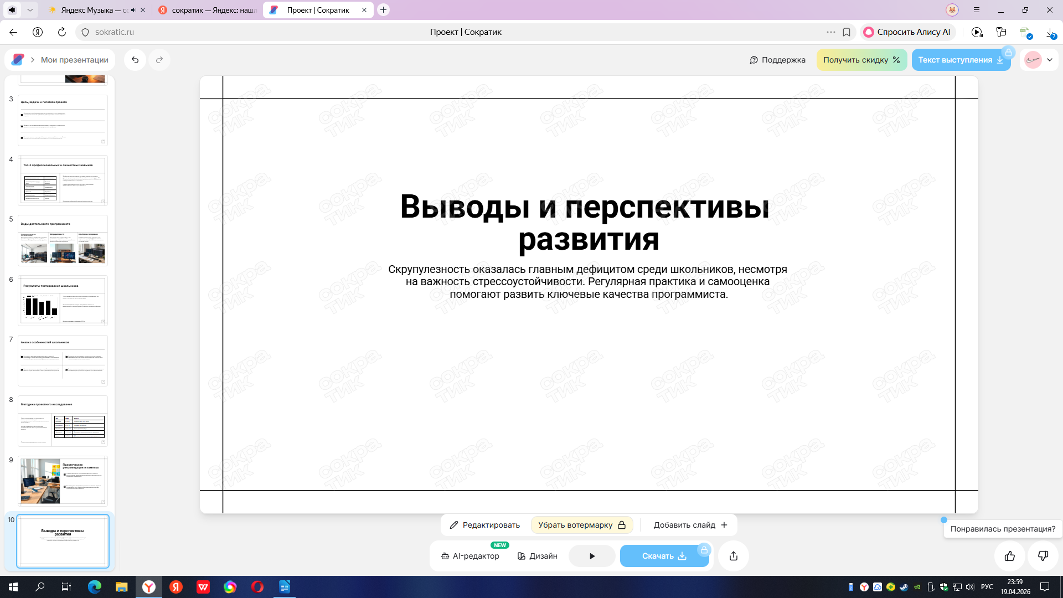Start the slideshow play button
This screenshot has width=1063, height=598.
[x=592, y=556]
